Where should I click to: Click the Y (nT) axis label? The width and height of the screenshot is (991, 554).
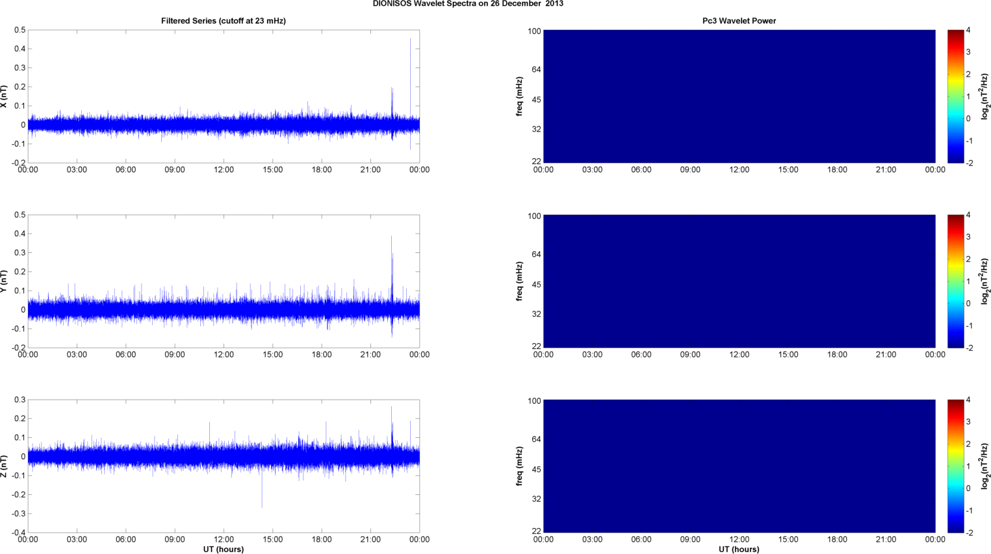[x=5, y=282]
